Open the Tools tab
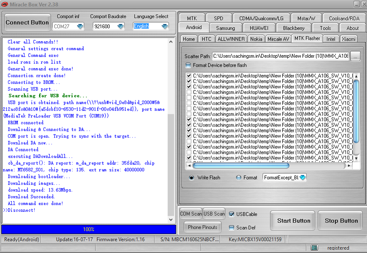The image size is (367, 253). click(325, 28)
